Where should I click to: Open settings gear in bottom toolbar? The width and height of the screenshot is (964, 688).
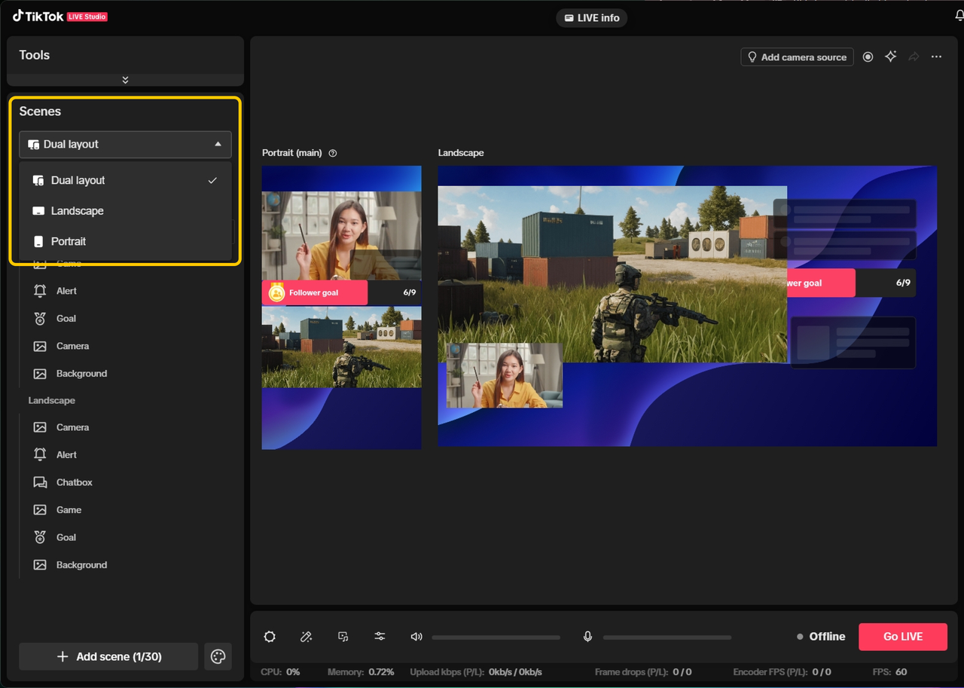[x=270, y=637]
